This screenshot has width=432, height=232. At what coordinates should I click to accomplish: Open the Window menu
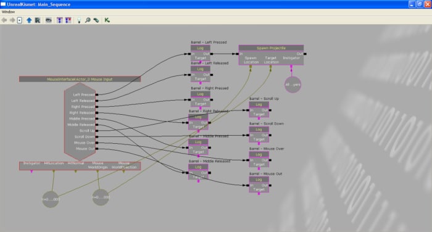[8, 12]
